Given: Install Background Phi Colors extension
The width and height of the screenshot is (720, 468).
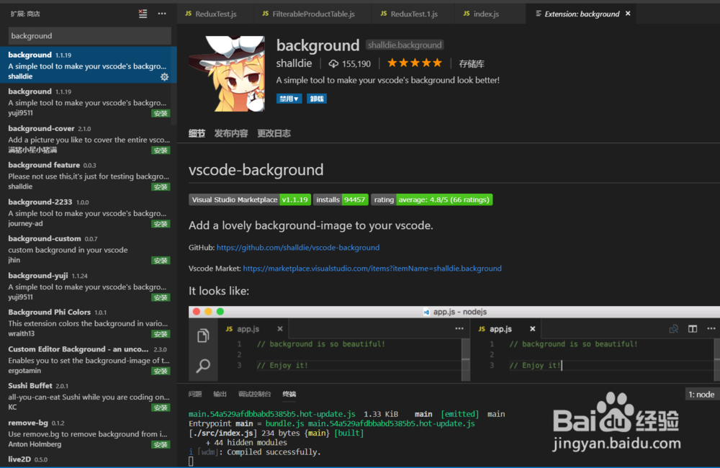Looking at the screenshot, I should 161,334.
